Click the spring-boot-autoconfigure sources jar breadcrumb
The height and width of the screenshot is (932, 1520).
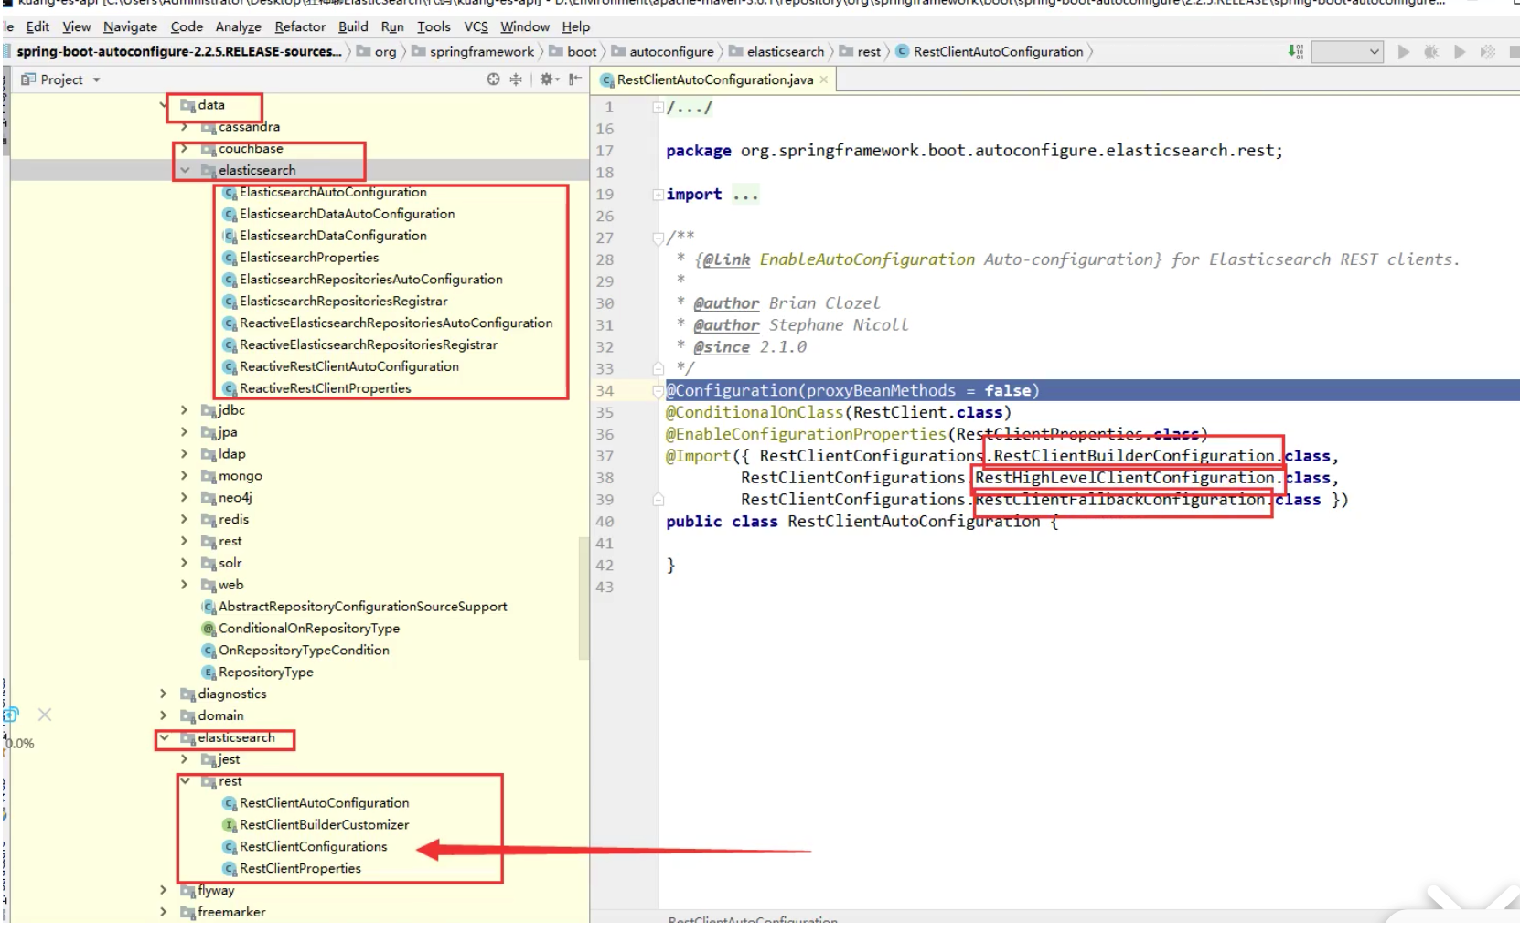[x=179, y=52]
